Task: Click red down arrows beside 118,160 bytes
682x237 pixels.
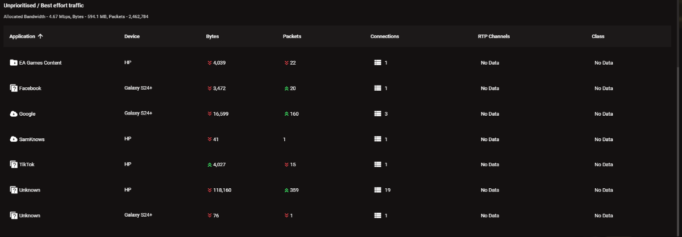Action: point(210,190)
